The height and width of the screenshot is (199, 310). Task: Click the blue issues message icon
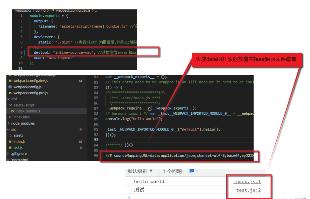pos(192,171)
